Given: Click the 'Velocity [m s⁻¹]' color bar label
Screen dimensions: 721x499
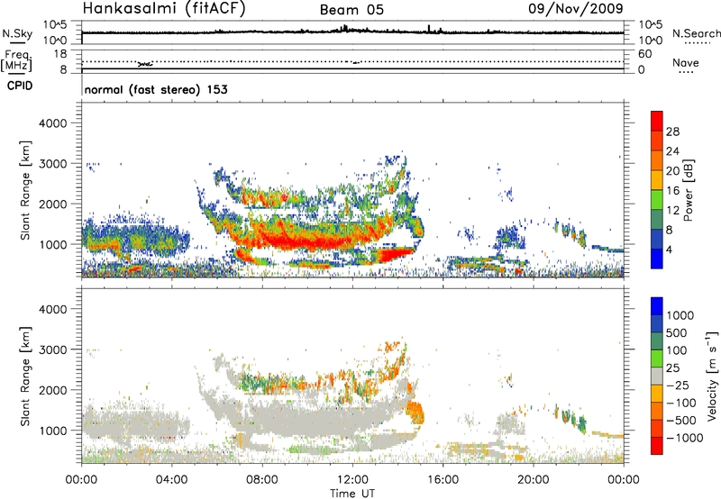Looking at the screenshot, I should coord(712,376).
